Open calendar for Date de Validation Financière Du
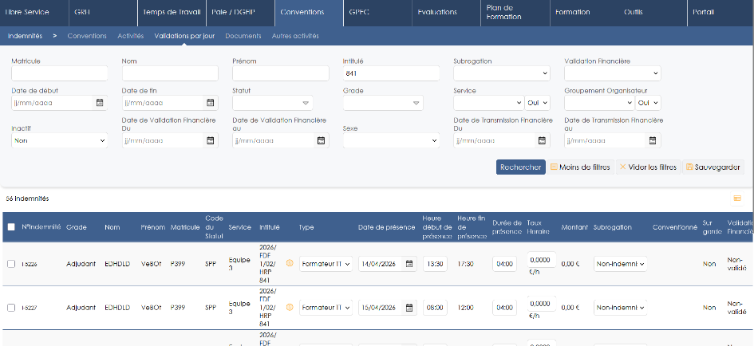The height and width of the screenshot is (346, 754). pos(210,141)
